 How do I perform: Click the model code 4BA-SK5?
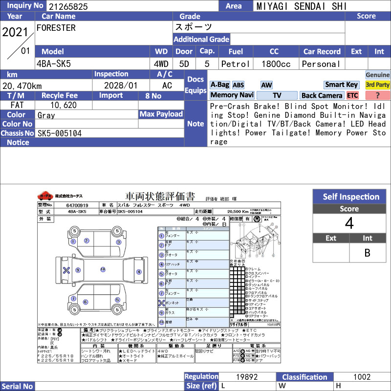(54, 64)
